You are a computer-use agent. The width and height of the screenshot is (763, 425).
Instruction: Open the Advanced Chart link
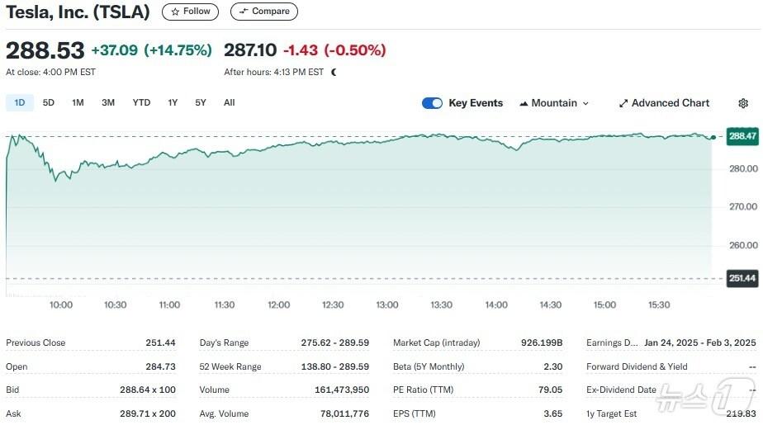coord(670,103)
